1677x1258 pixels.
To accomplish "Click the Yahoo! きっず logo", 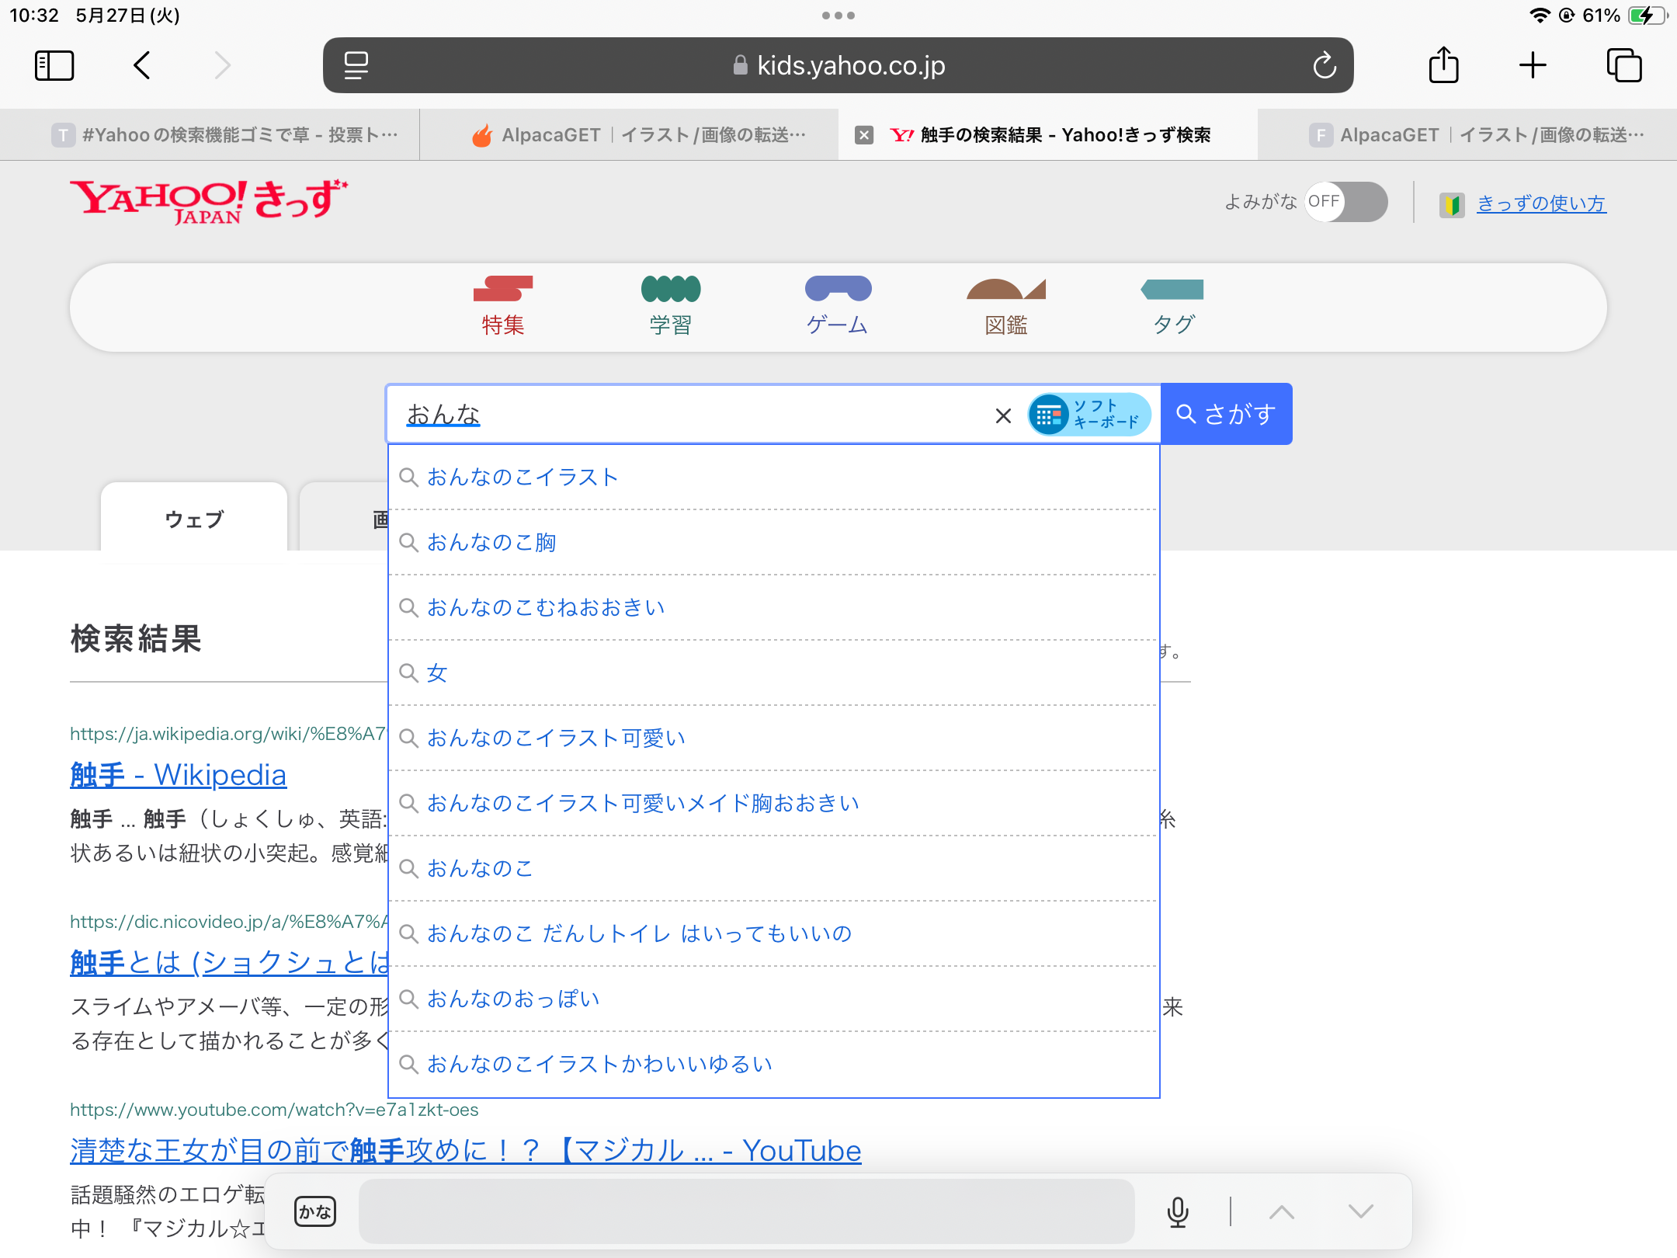I will 208,202.
